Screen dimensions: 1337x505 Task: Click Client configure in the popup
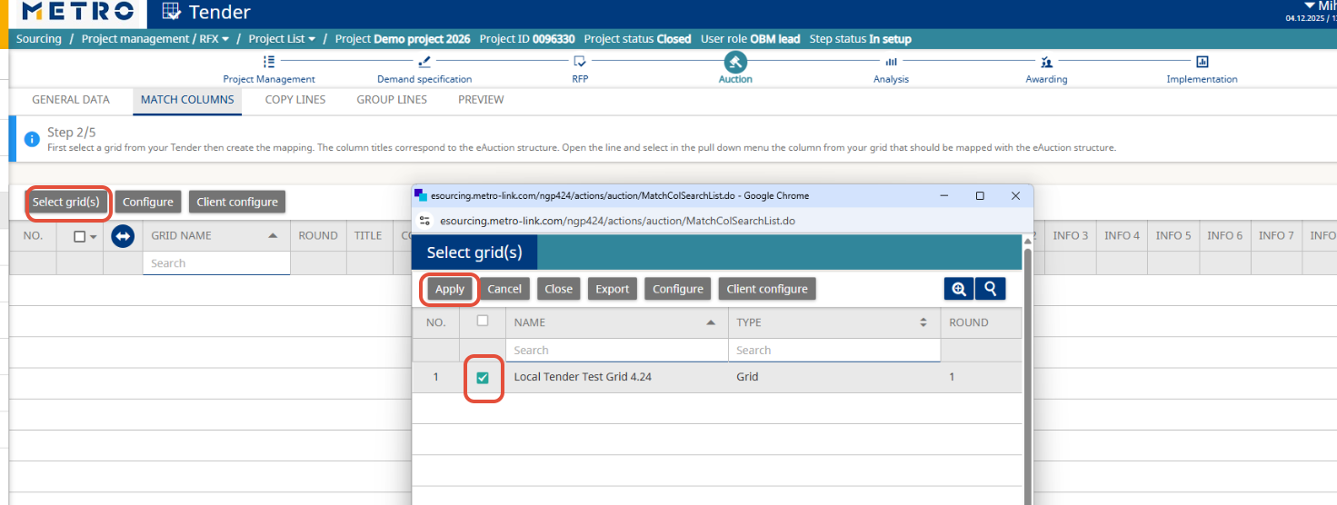pyautogui.click(x=767, y=289)
